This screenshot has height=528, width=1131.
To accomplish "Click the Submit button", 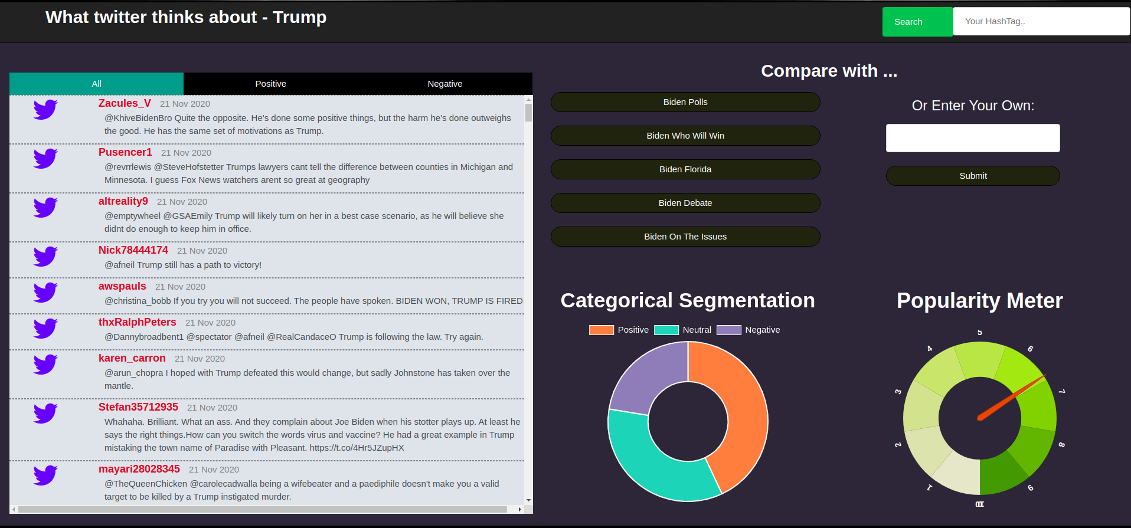I will [x=973, y=176].
